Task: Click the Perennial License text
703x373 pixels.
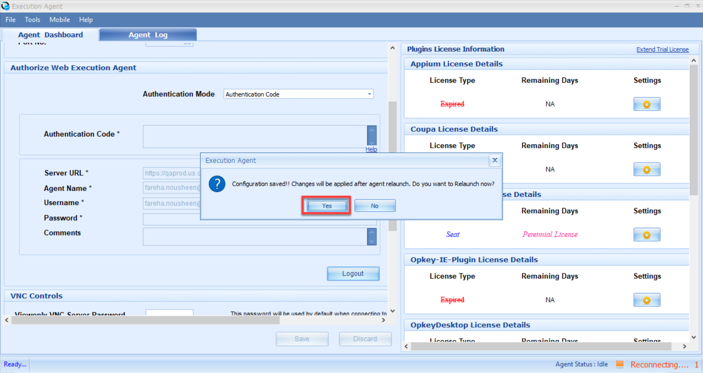Action: 550,234
